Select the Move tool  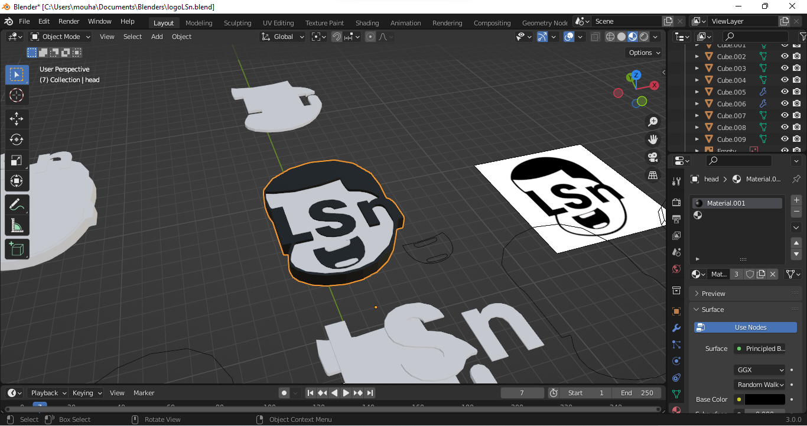pos(17,119)
